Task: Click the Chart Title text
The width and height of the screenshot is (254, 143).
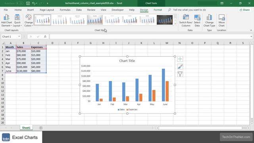Action: (127, 61)
